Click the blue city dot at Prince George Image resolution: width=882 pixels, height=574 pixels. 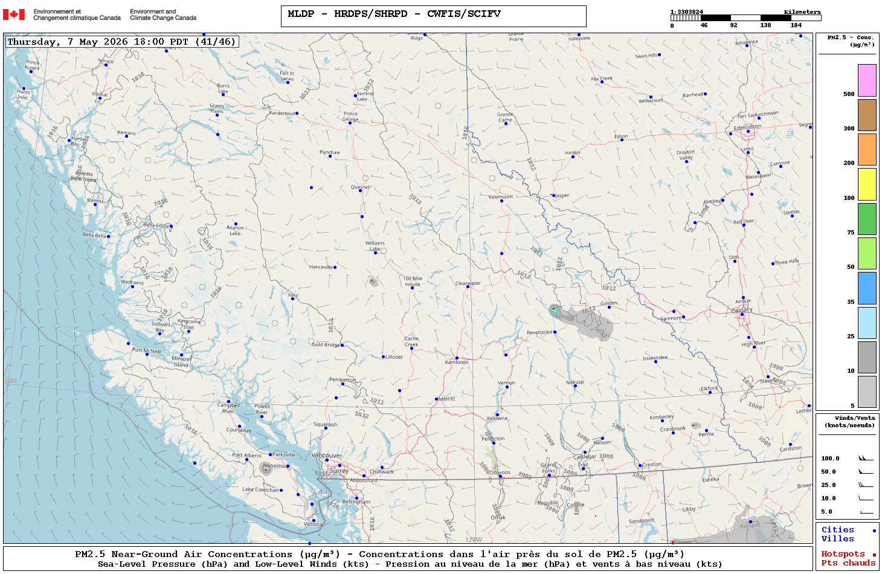[350, 123]
